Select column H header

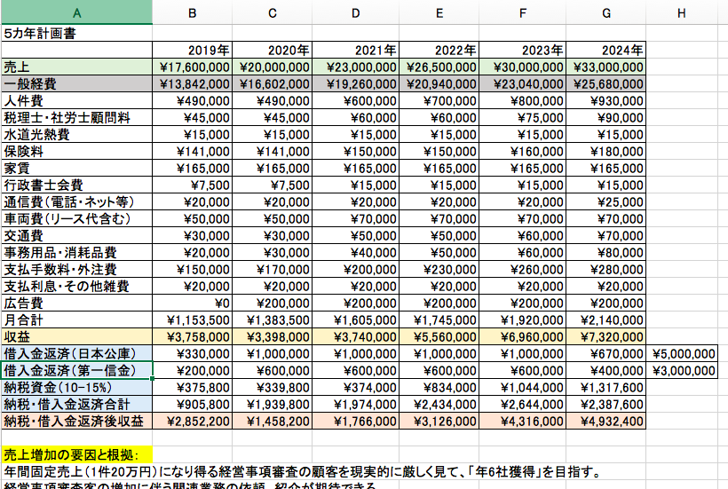click(x=681, y=12)
